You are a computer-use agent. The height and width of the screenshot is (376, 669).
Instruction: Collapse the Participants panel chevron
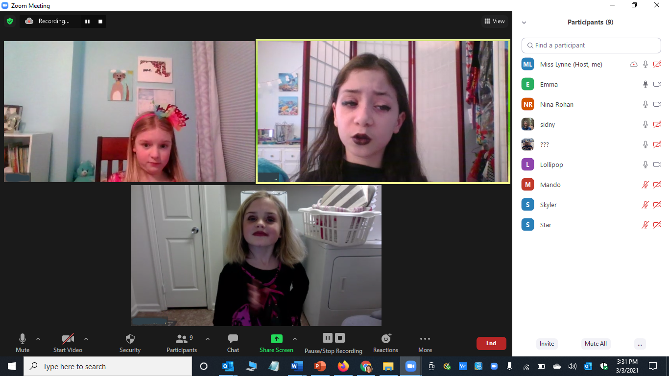(524, 23)
